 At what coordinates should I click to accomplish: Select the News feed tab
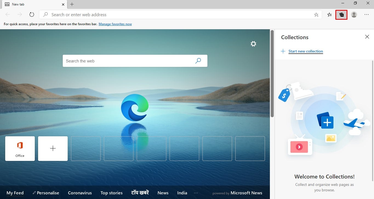pyautogui.click(x=163, y=193)
